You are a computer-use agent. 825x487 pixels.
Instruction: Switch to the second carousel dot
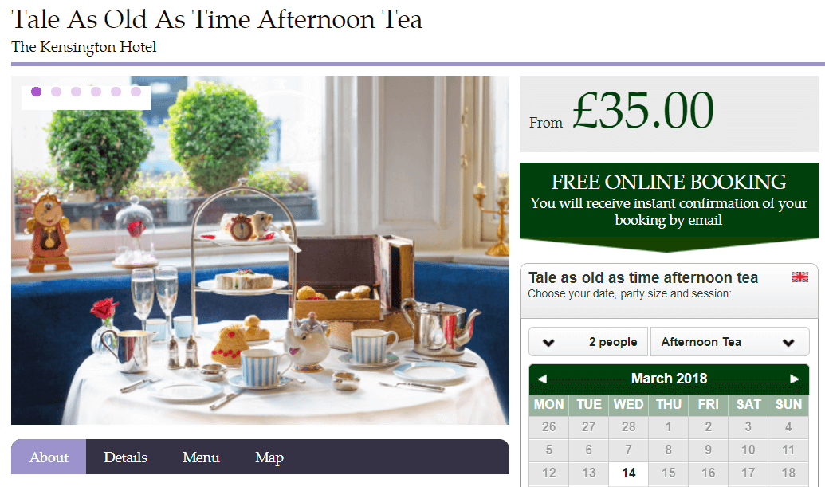(57, 92)
